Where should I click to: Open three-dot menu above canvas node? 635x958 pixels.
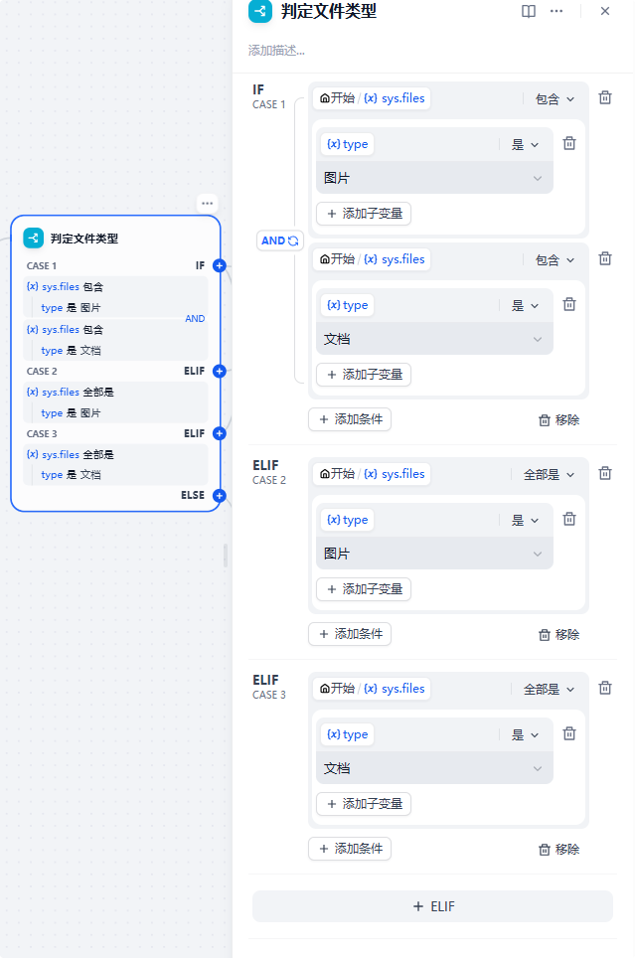click(207, 204)
